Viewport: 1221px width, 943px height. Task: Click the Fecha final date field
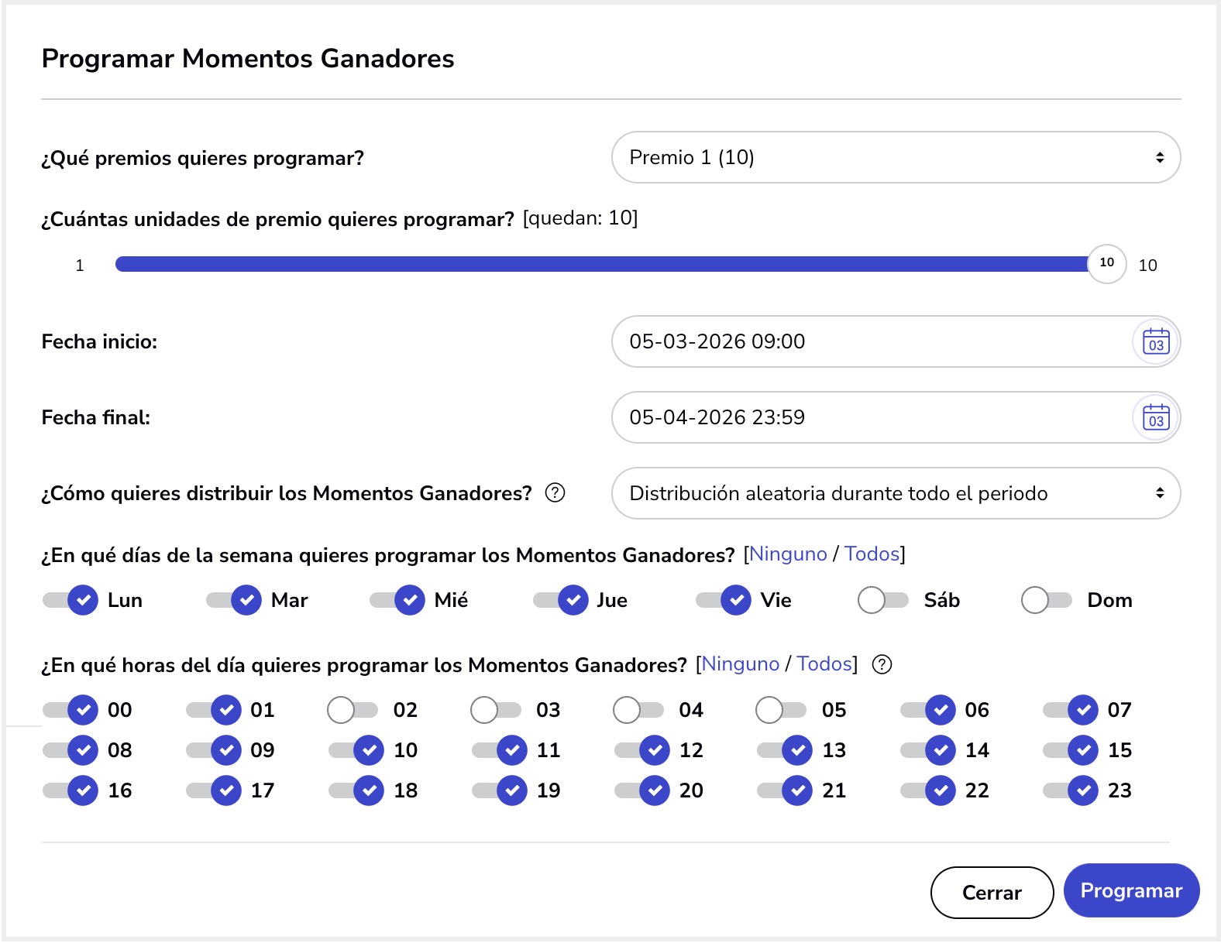pyautogui.click(x=868, y=417)
